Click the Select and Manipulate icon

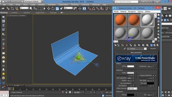coord(80,8)
